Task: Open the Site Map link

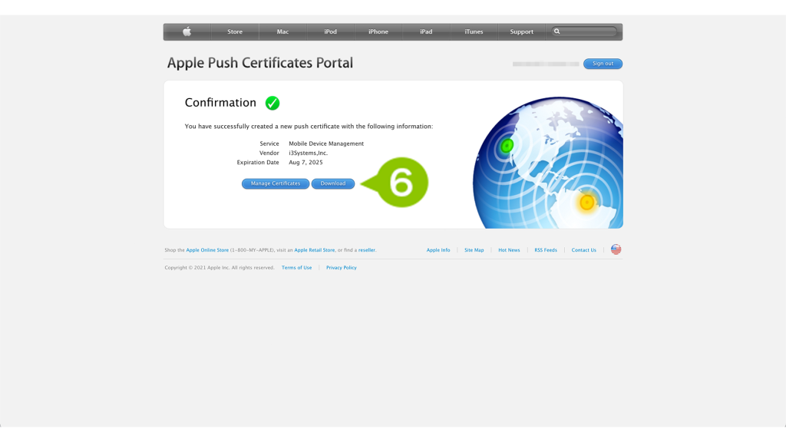Action: (x=474, y=250)
